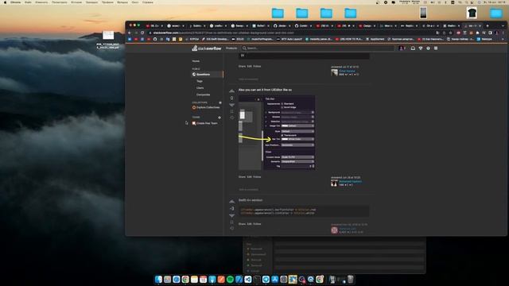Click Explore Collectives in the sidebar
Screen dimensions: 509x286
(x=206, y=107)
